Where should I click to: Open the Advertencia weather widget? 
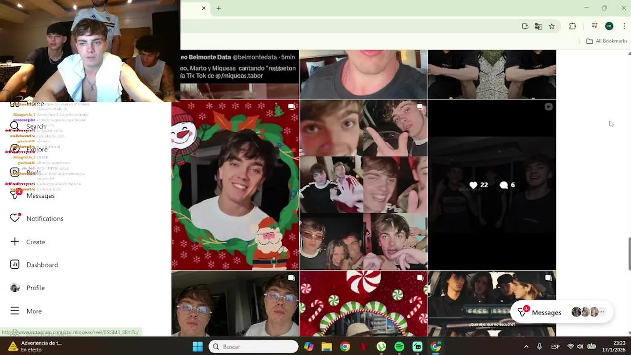(x=35, y=346)
